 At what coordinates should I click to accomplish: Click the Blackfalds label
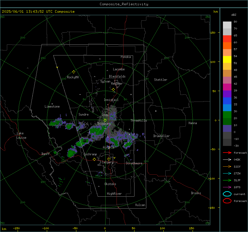point(117,76)
